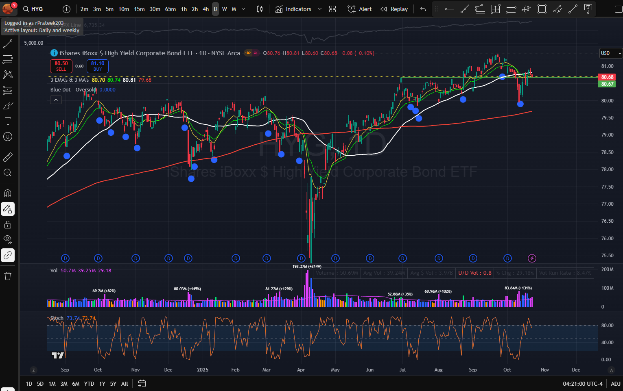Create an Alert
Viewport: 623px width, 391px height.
[360, 9]
